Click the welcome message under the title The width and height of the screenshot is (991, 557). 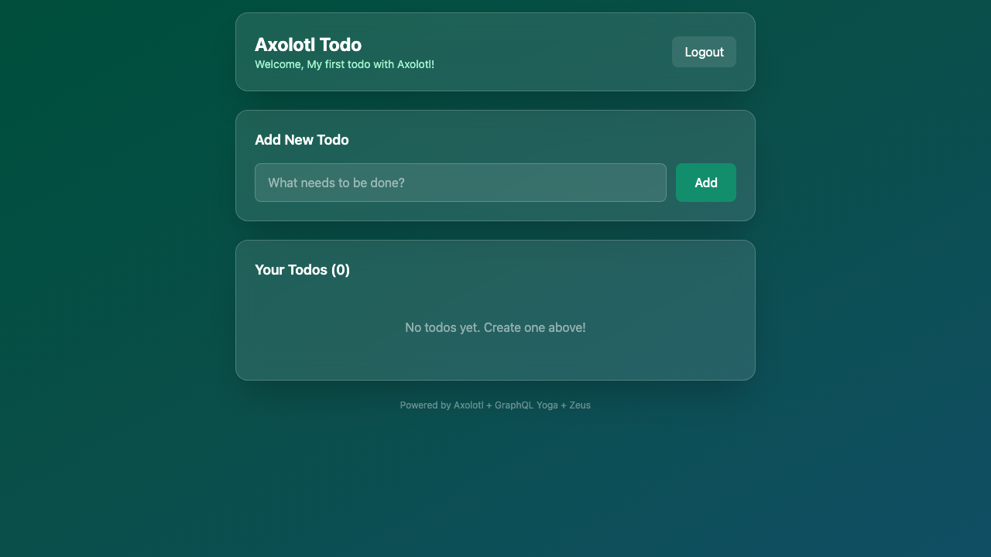pyautogui.click(x=344, y=64)
